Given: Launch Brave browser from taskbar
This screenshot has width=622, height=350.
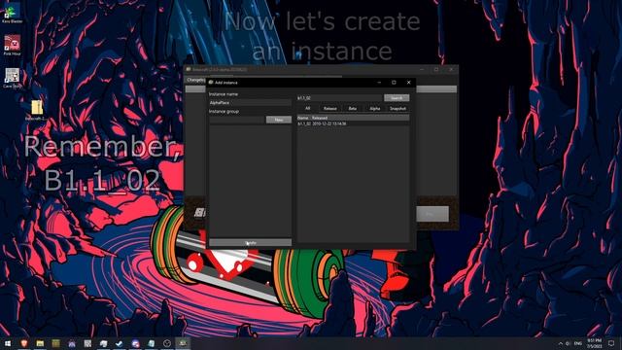Looking at the screenshot, I should pyautogui.click(x=23, y=343).
